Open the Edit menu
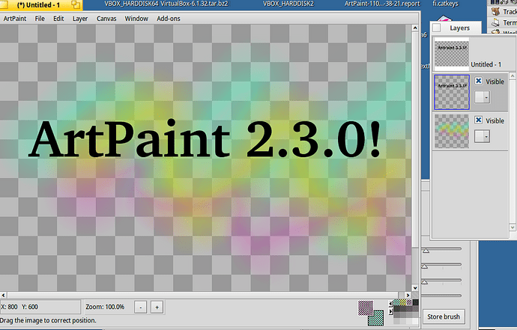517x330 pixels. click(x=58, y=19)
